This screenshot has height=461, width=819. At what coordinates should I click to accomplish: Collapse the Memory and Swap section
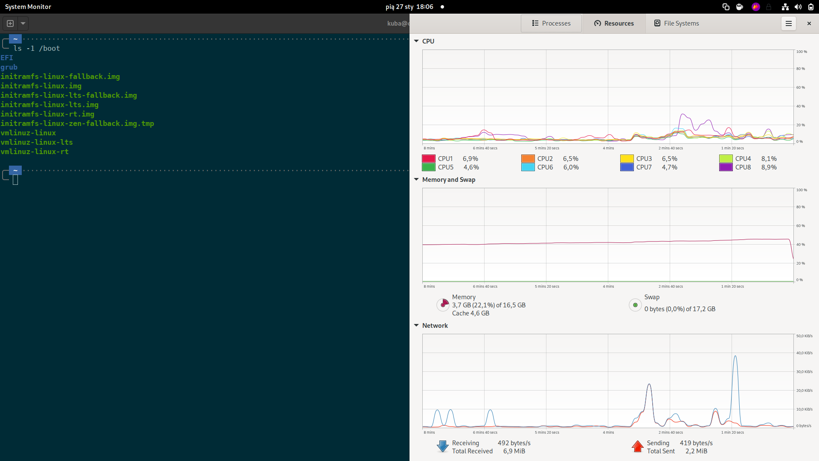416,179
